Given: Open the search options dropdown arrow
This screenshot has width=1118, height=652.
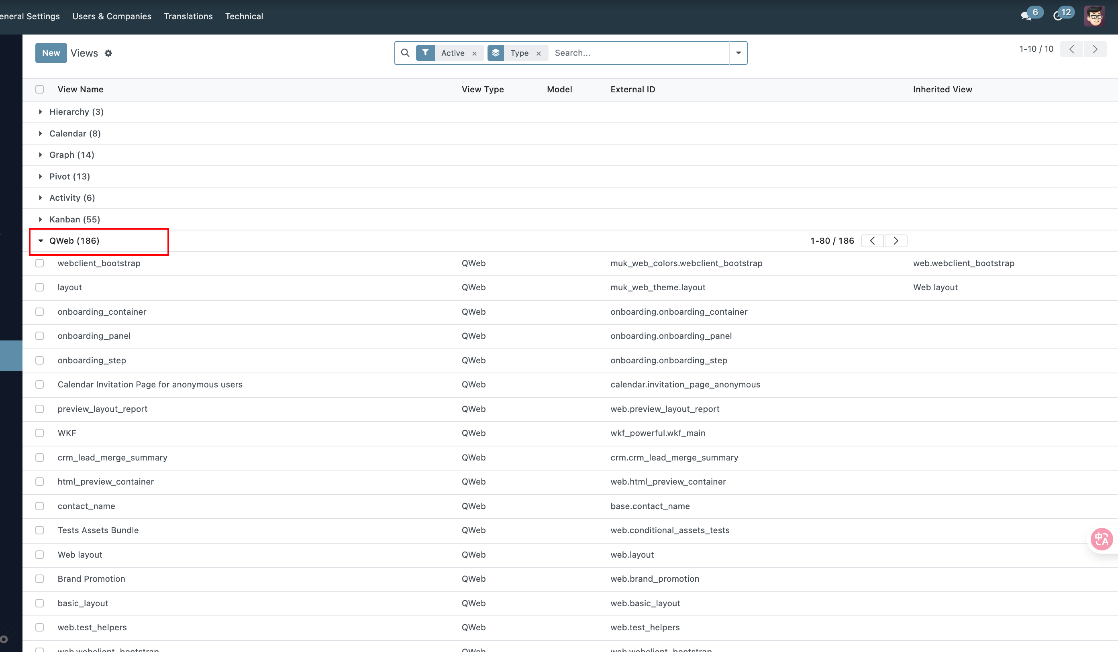Looking at the screenshot, I should click(738, 53).
